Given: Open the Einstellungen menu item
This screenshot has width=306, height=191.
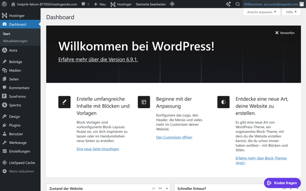Looking at the screenshot, I should [x=19, y=151].
